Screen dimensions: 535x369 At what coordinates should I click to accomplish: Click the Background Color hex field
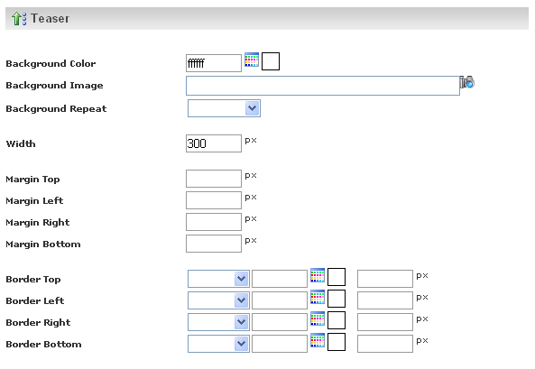click(214, 63)
